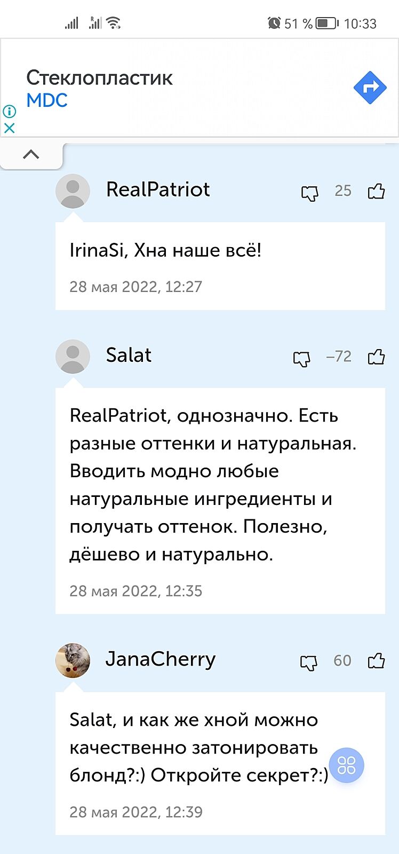
Task: Collapse panel with the up chevron
Action: pos(31,155)
